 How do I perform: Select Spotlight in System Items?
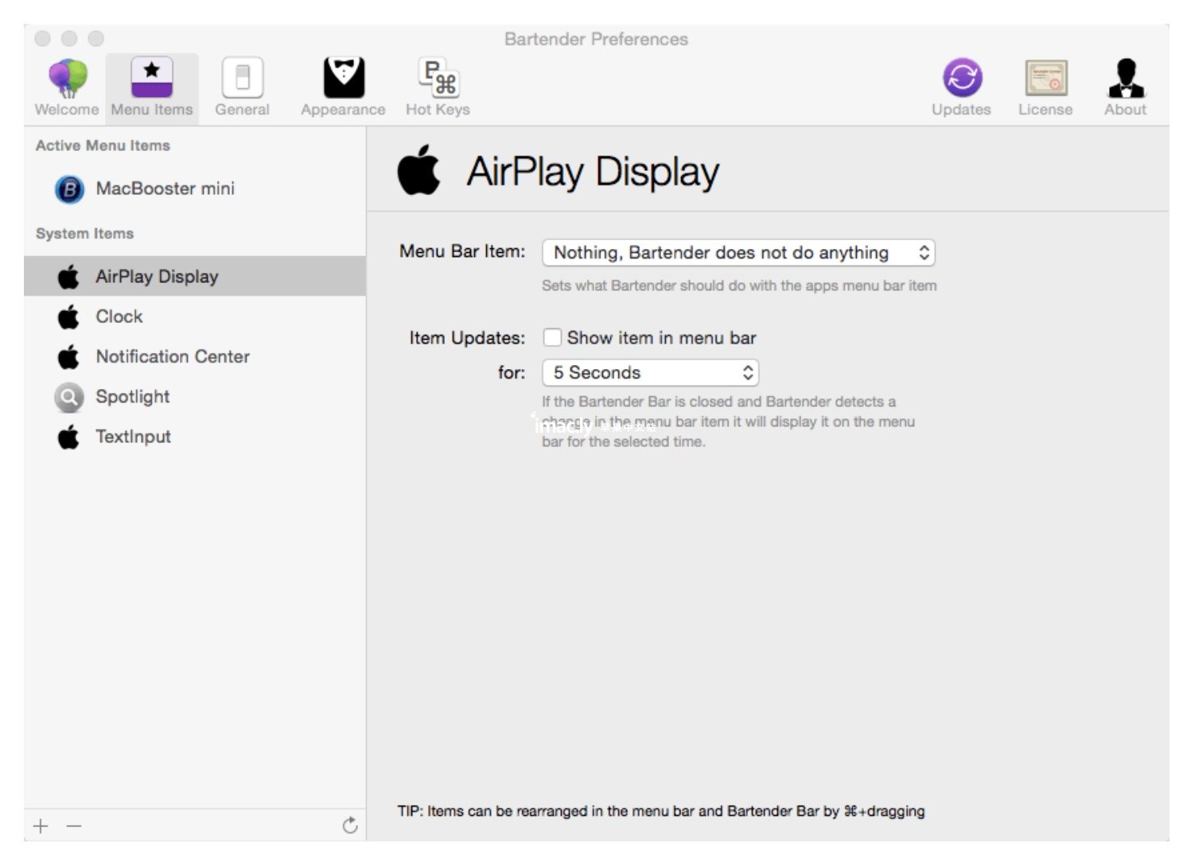coord(195,396)
